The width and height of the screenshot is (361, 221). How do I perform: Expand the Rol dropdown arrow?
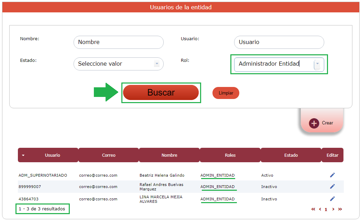[317, 64]
